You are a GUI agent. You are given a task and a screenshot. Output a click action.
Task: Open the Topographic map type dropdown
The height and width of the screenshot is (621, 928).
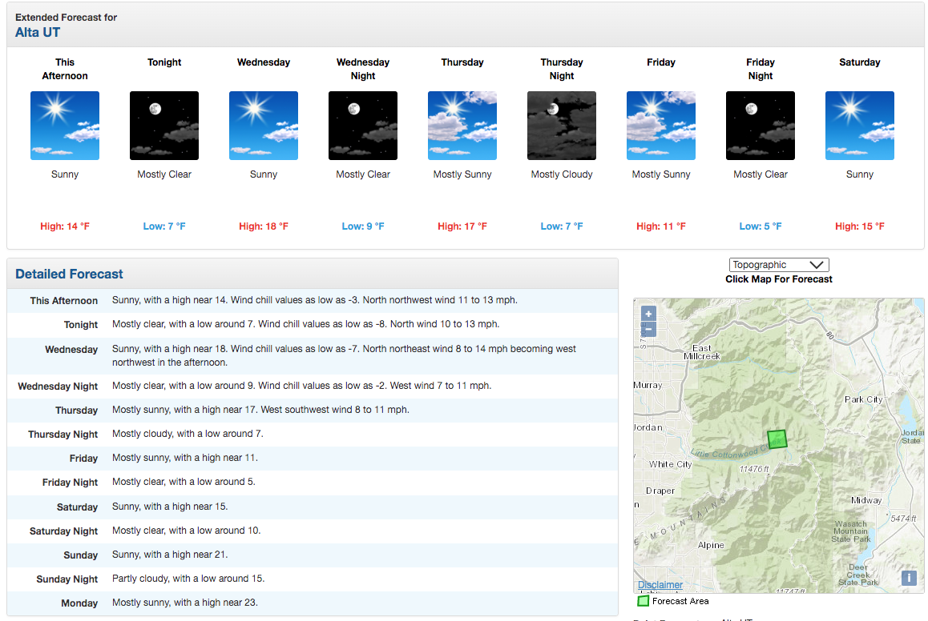coord(779,265)
